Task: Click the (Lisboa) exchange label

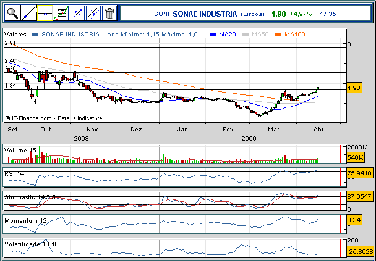Action: (x=252, y=14)
